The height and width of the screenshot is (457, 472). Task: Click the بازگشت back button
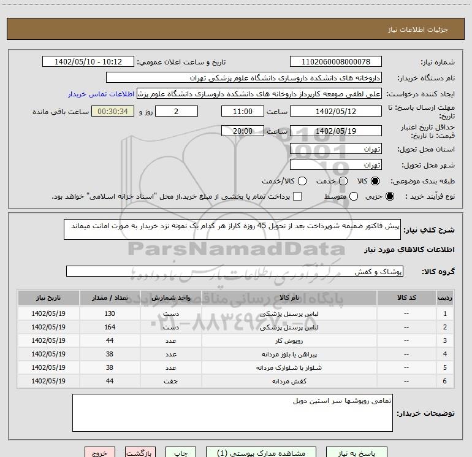[x=140, y=453]
